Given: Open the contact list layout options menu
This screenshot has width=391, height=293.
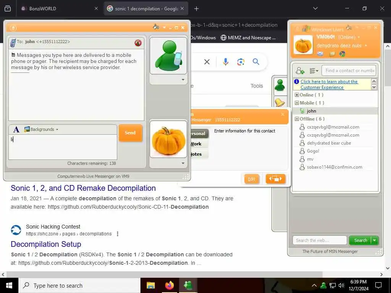Looking at the screenshot, I should click(x=314, y=71).
